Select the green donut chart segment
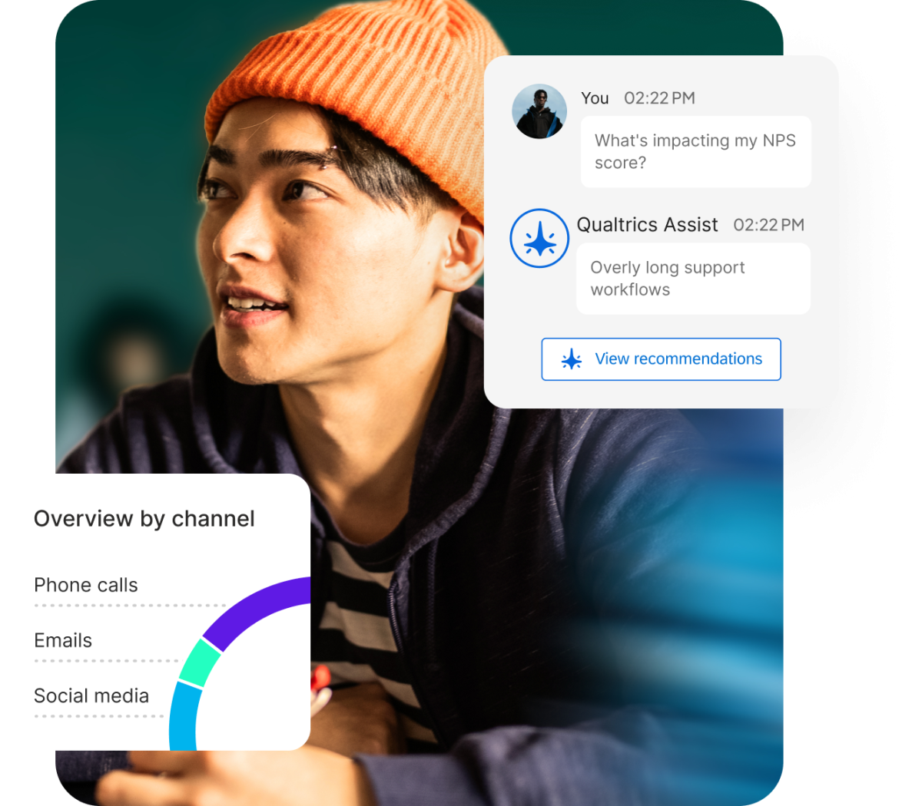 click(x=200, y=664)
